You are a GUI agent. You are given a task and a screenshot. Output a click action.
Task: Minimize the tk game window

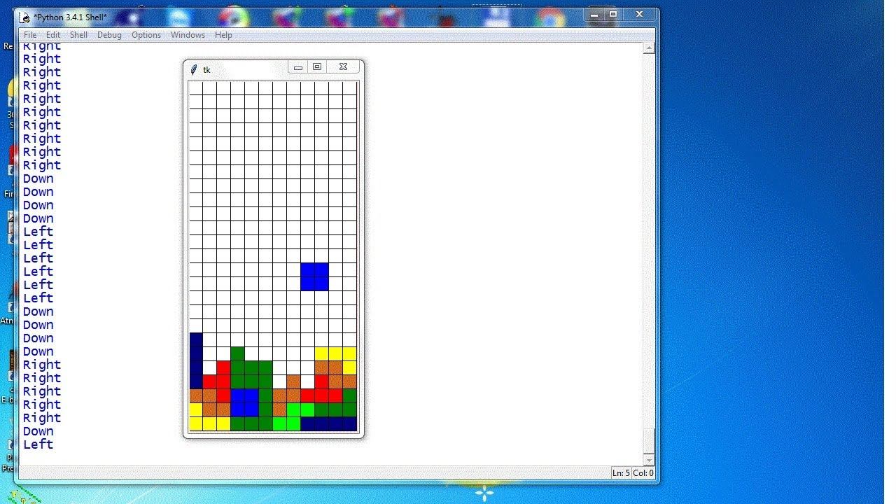click(297, 67)
